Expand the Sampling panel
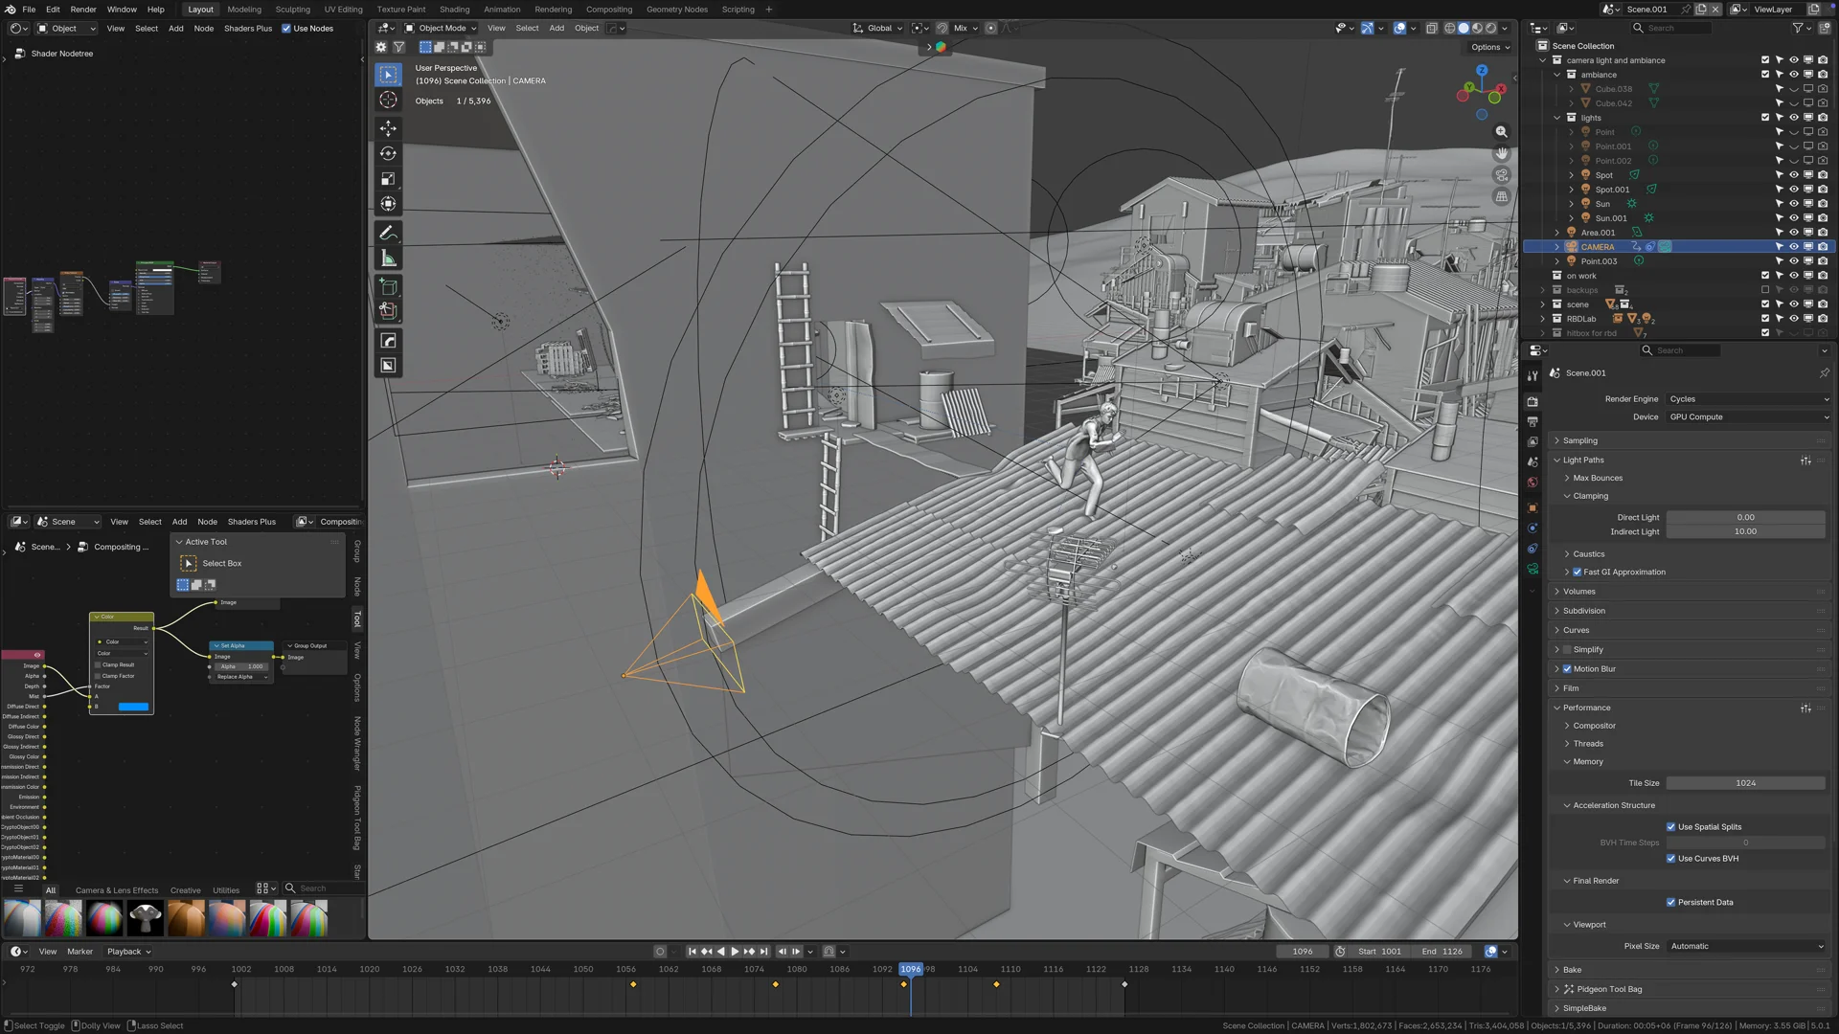1839x1034 pixels. coord(1580,440)
